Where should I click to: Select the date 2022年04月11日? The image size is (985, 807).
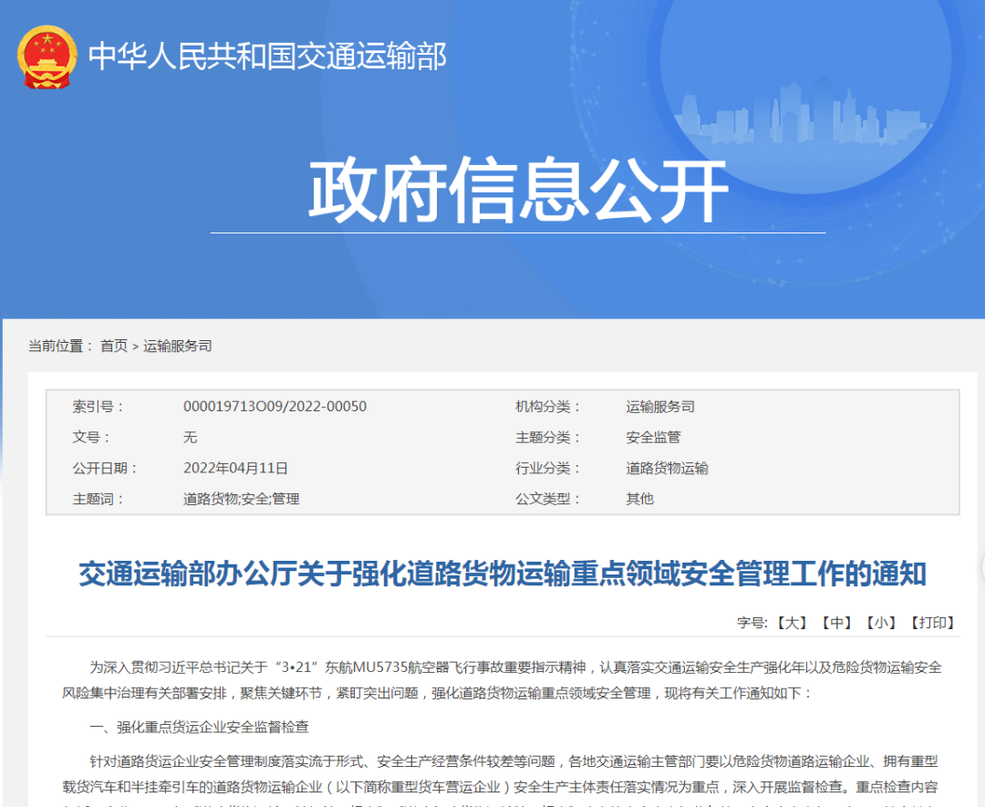coord(235,468)
